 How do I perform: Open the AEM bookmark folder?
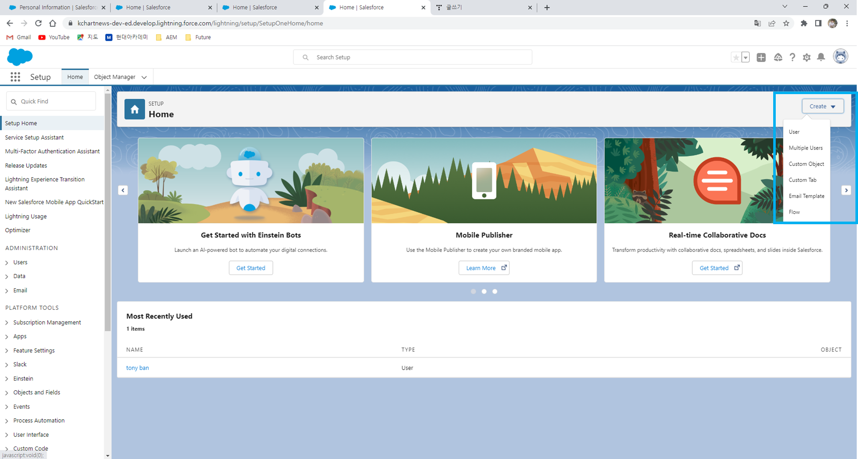pos(167,37)
